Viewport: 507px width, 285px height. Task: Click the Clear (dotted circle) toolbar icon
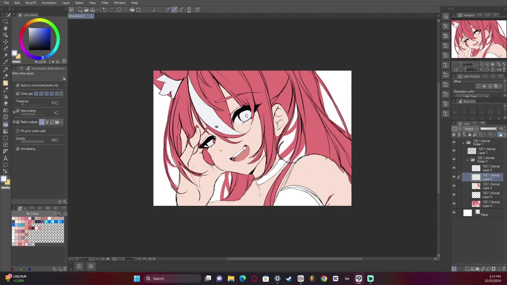(x=119, y=9)
